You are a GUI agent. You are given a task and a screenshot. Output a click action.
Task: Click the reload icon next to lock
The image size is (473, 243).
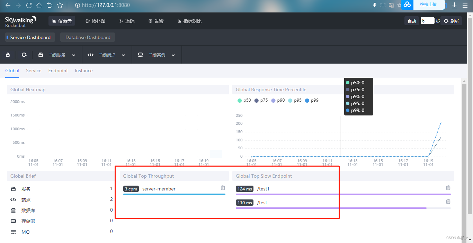(x=24, y=55)
